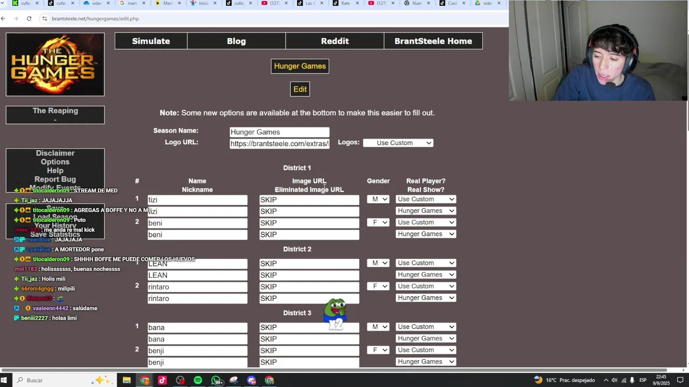Click the Logo URL input field
The height and width of the screenshot is (387, 689).
(279, 144)
